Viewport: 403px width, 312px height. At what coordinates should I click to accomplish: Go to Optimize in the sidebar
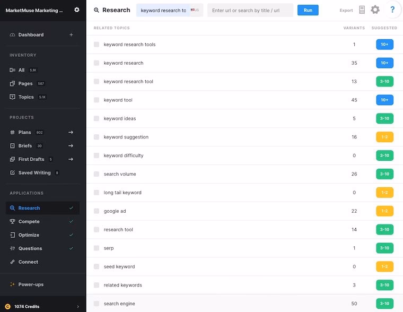click(29, 235)
